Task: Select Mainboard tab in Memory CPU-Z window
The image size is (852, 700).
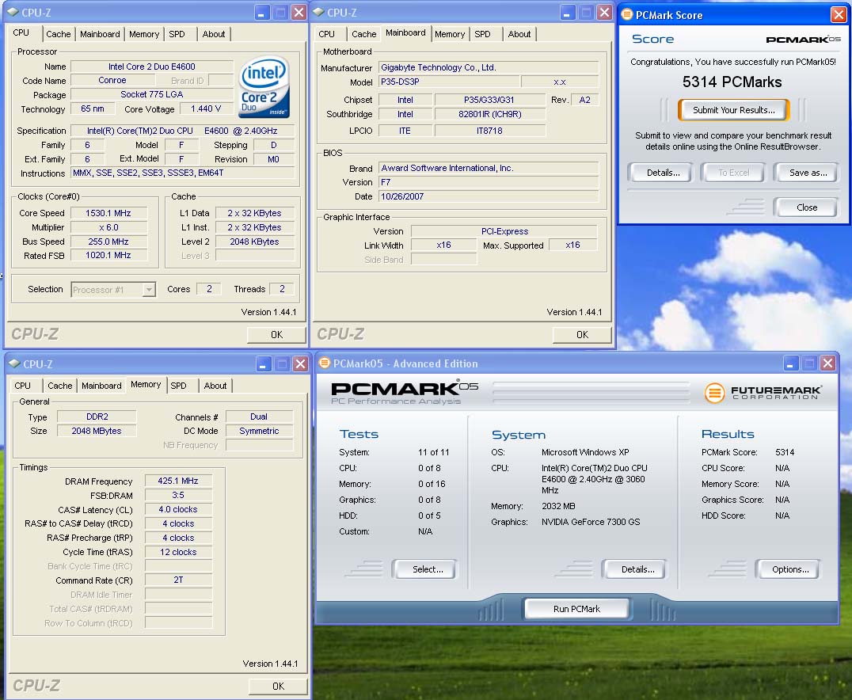Action: [101, 386]
